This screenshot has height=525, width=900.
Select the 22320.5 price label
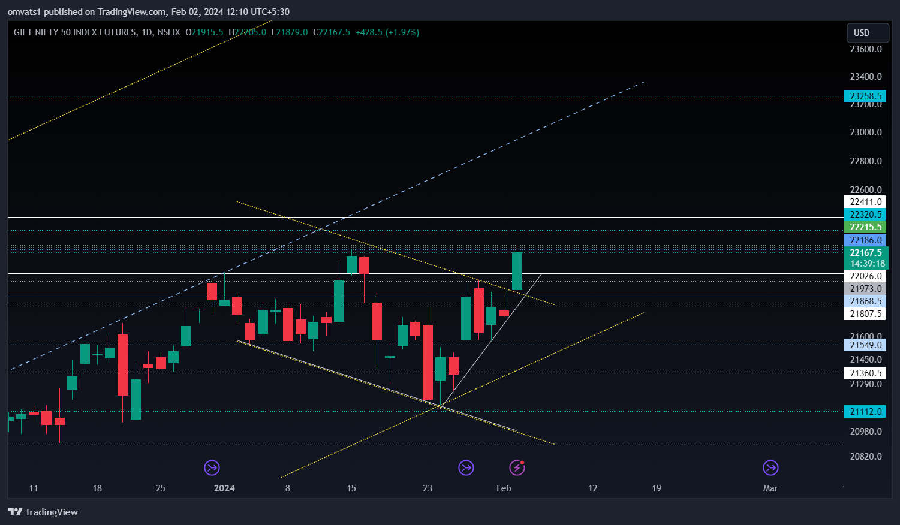[x=865, y=215]
